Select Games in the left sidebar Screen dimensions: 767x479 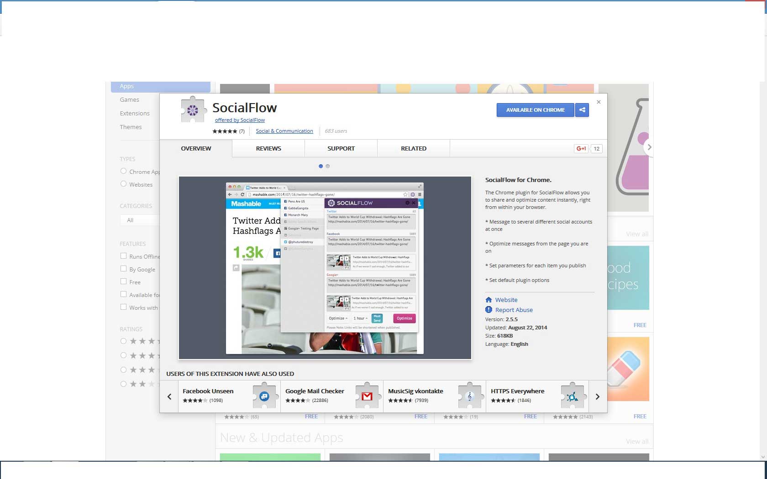(130, 100)
